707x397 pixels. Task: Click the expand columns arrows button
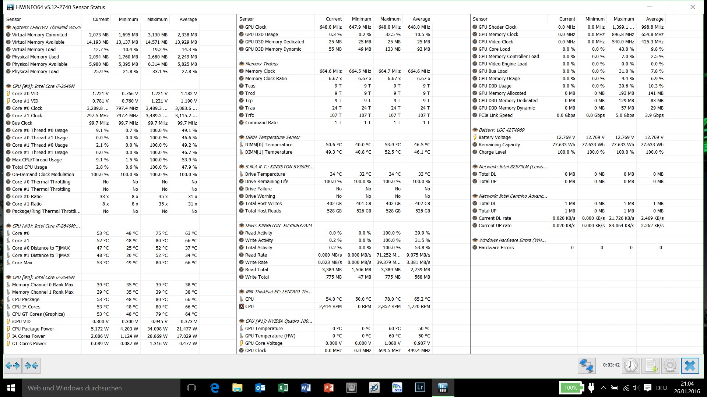point(13,365)
